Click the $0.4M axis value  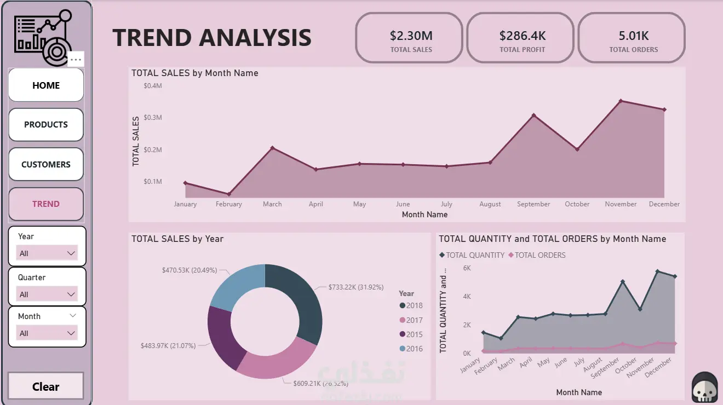click(x=153, y=86)
